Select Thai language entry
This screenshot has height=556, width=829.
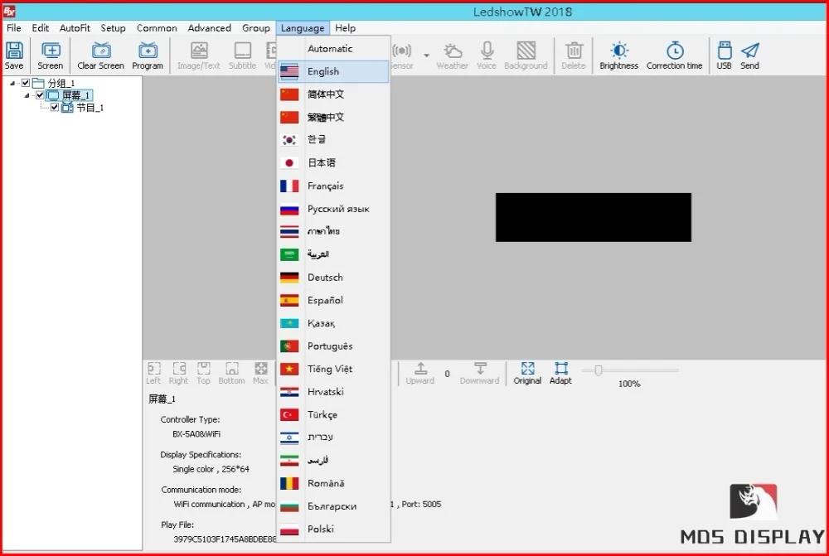[333, 231]
